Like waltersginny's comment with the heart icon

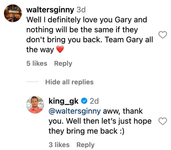[x=163, y=35]
